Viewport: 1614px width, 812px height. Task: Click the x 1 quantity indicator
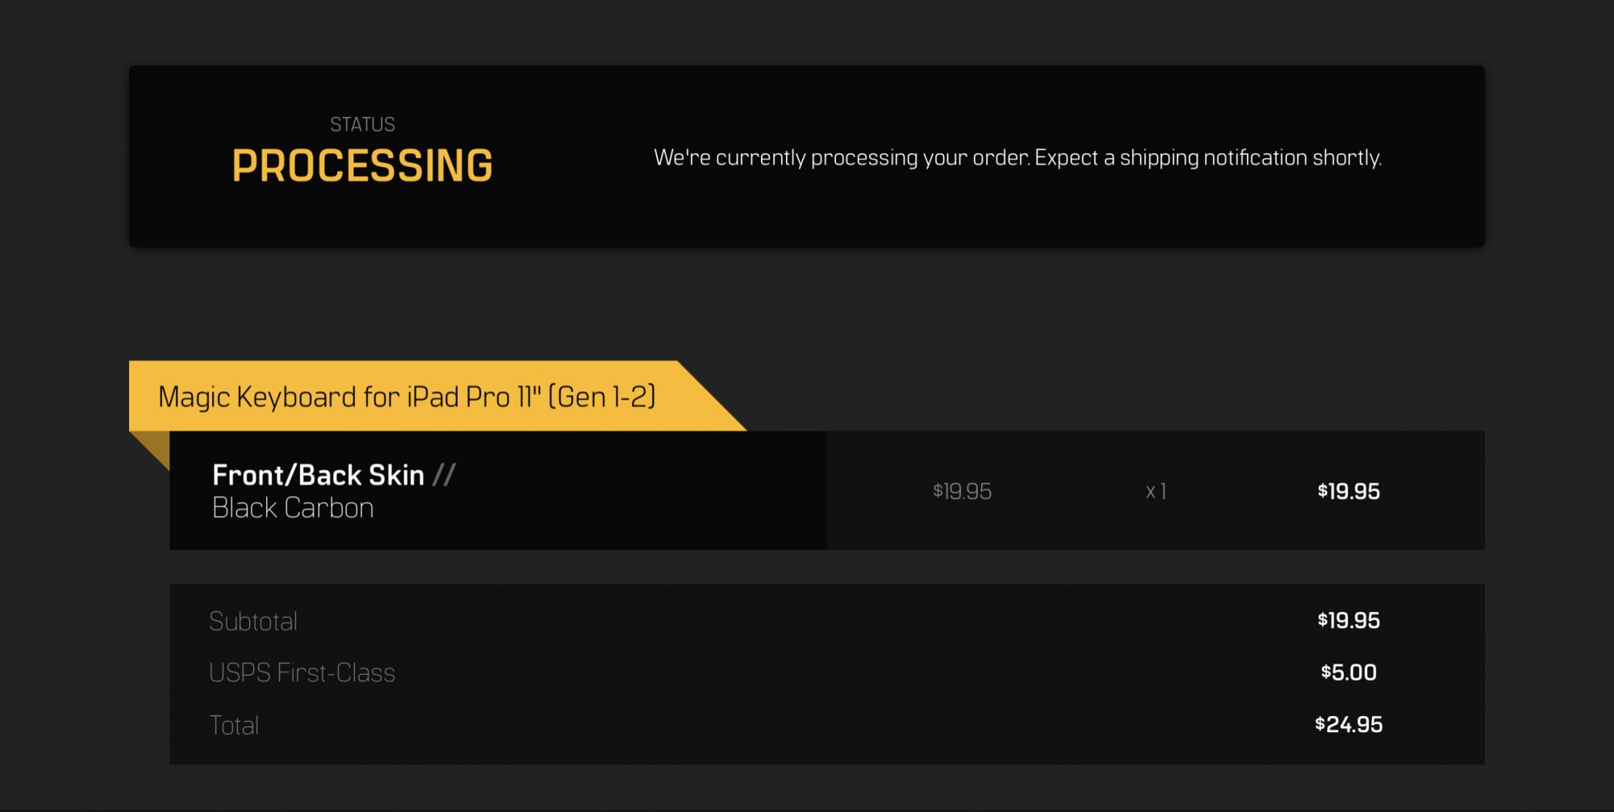coord(1156,491)
